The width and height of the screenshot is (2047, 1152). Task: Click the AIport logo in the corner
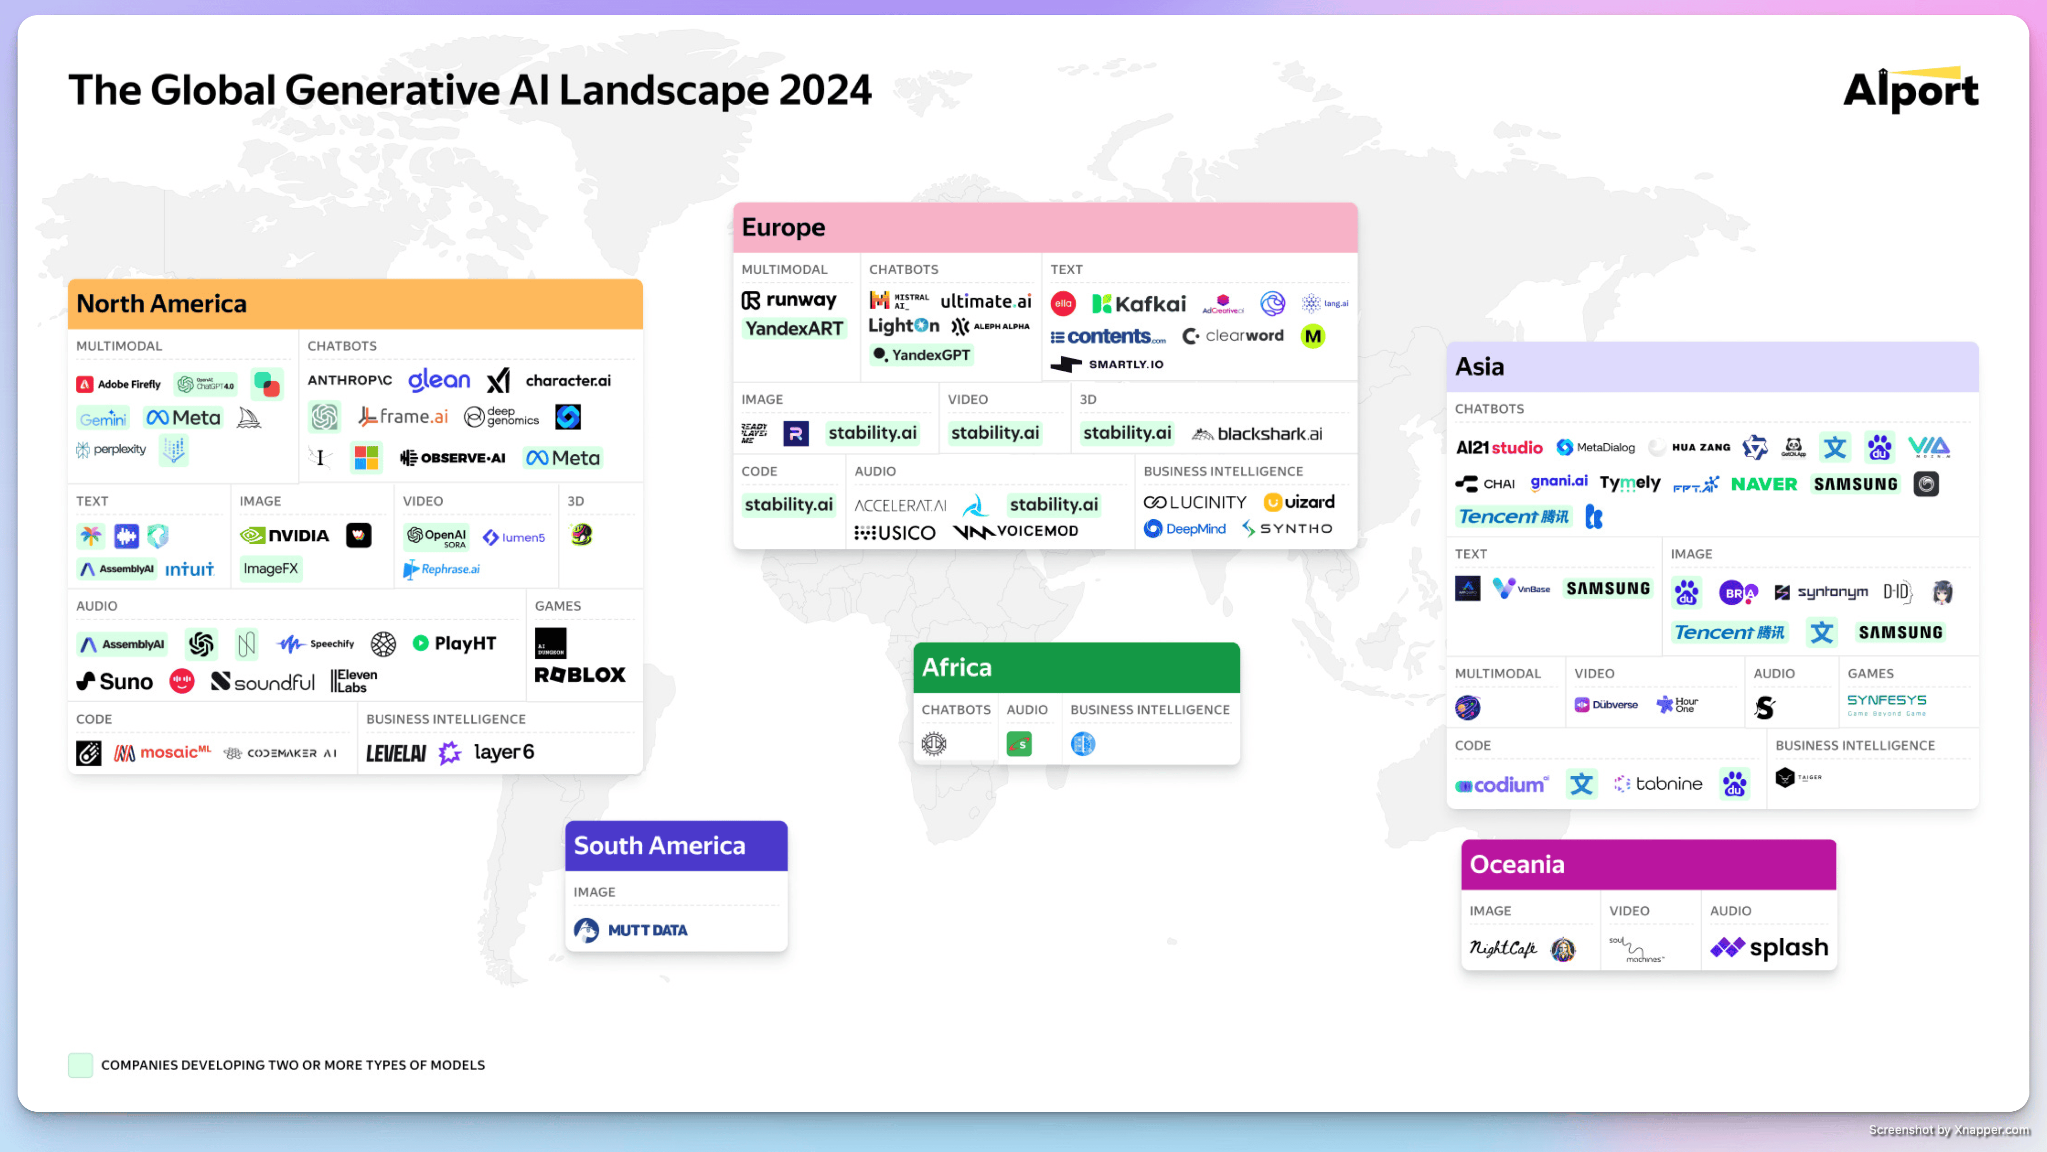pos(1910,90)
